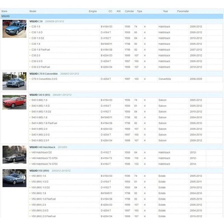Expand the C30 1.6 D2 row arrow

point(30,38)
